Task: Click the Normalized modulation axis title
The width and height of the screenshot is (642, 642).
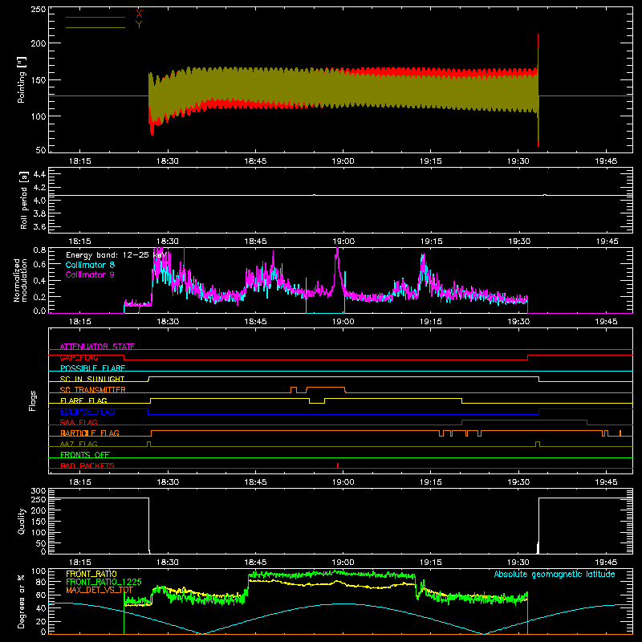Action: (x=20, y=280)
